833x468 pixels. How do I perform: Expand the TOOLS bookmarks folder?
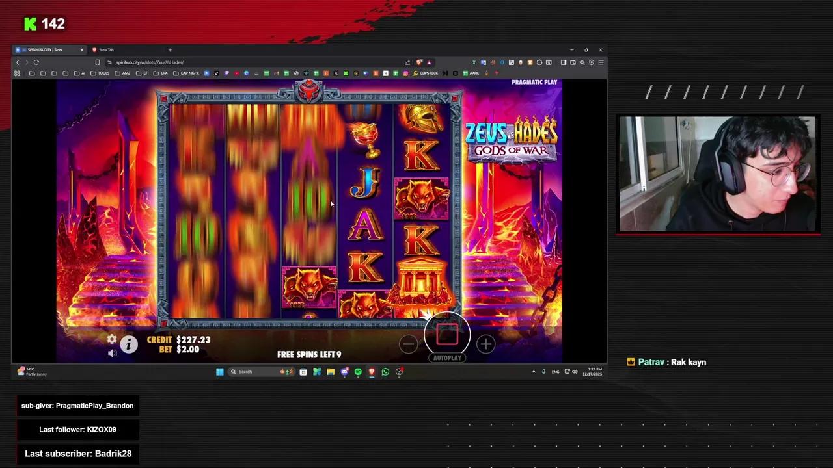(103, 73)
